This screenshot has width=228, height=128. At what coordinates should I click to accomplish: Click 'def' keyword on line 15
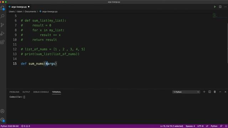click(24, 64)
